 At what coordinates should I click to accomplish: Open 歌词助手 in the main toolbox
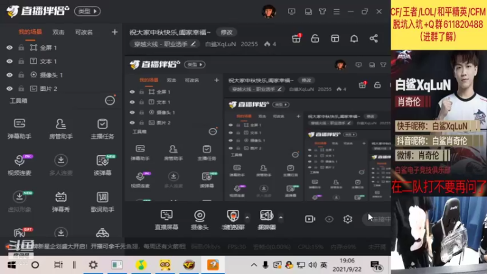(x=102, y=202)
